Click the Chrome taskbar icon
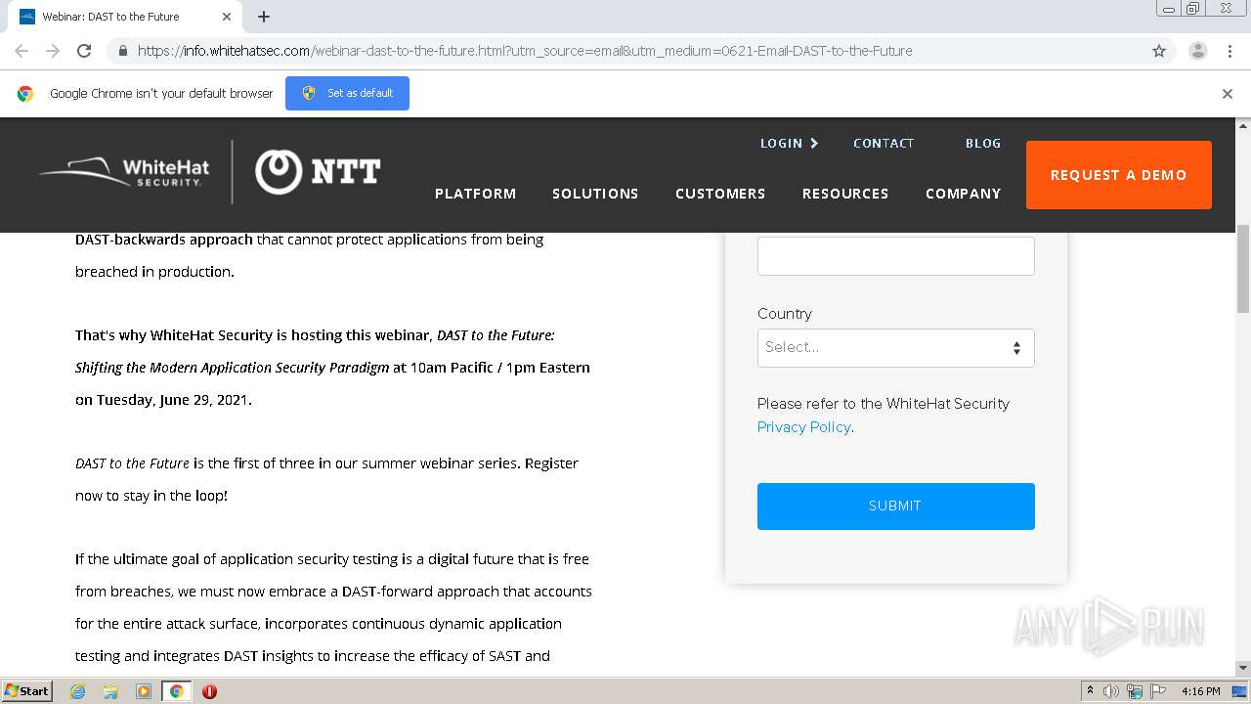Screen dimensions: 1251x704 tap(176, 691)
